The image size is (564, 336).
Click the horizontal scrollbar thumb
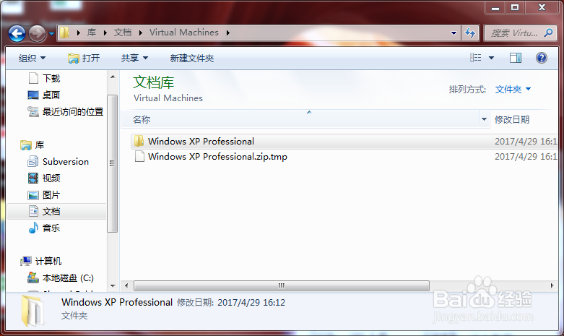(x=282, y=285)
